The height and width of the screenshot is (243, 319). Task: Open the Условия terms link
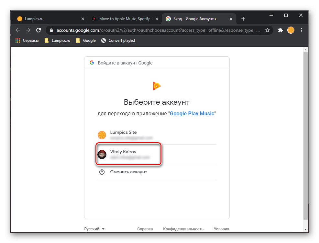[221, 229]
